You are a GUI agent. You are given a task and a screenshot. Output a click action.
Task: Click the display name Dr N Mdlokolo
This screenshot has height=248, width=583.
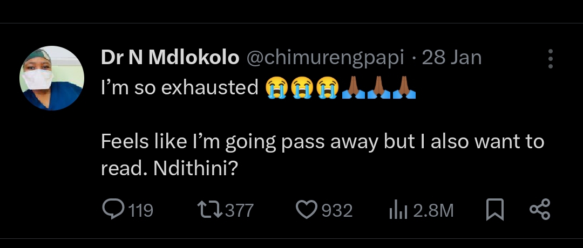click(170, 58)
